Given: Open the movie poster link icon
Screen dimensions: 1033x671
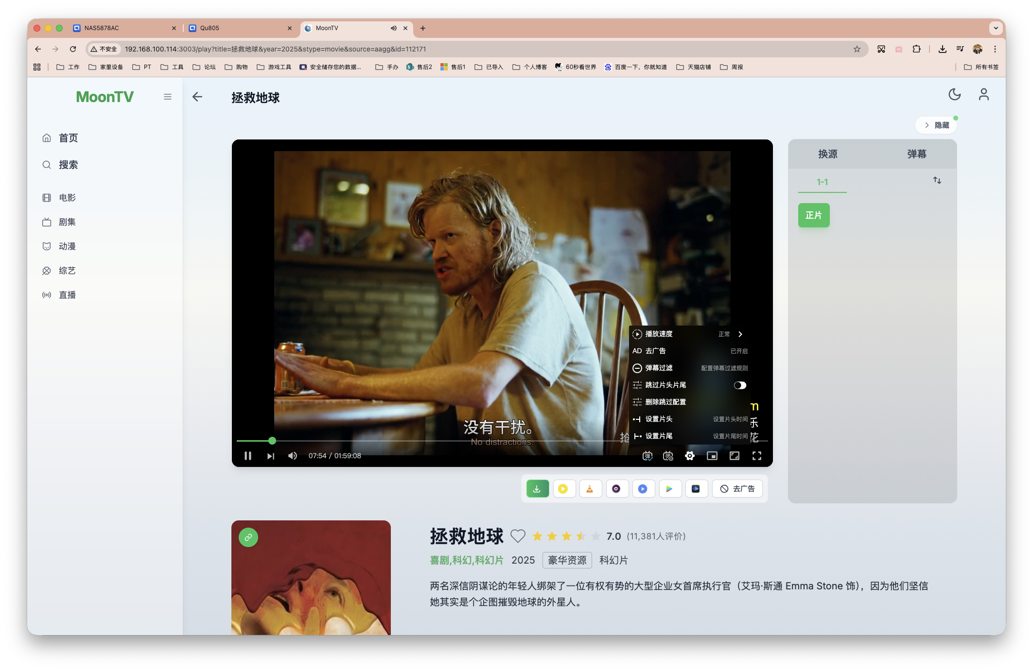Looking at the screenshot, I should [248, 537].
